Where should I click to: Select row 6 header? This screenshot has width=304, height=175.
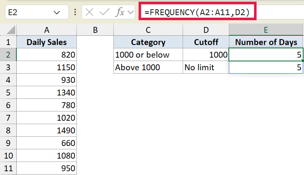click(x=8, y=105)
